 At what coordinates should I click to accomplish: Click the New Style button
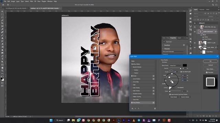[210, 69]
